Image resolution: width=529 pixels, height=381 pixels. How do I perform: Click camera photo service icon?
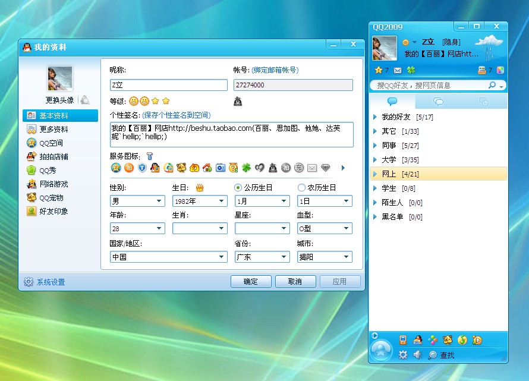pos(221,168)
